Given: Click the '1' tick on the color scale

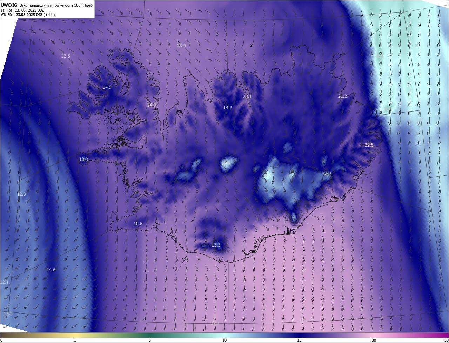Looking at the screenshot, I should pyautogui.click(x=75, y=340).
